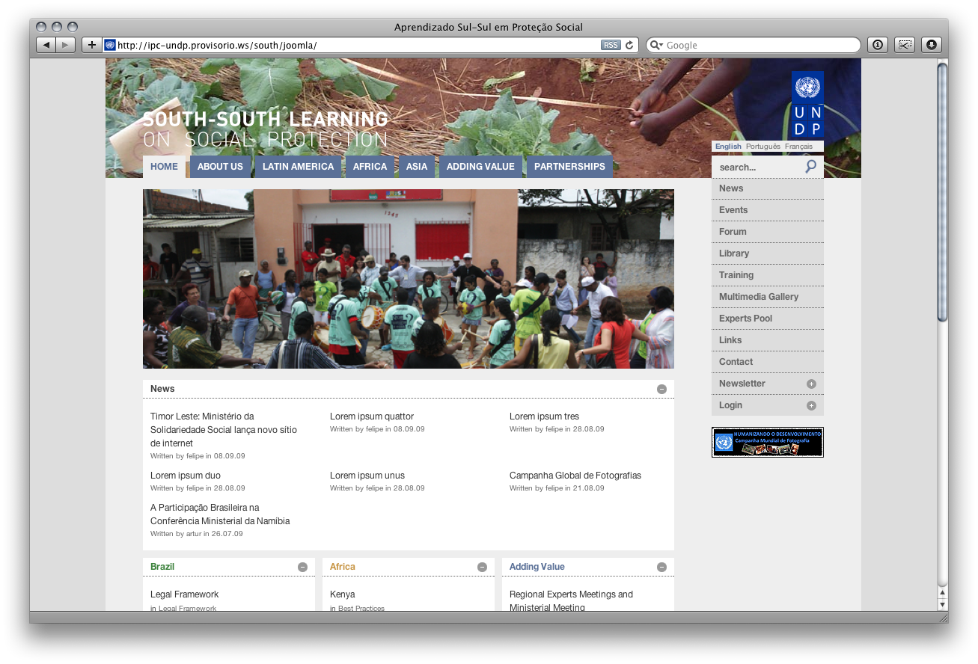The width and height of the screenshot is (978, 664).
Task: Click the scrollbar down arrow
Action: (x=943, y=604)
